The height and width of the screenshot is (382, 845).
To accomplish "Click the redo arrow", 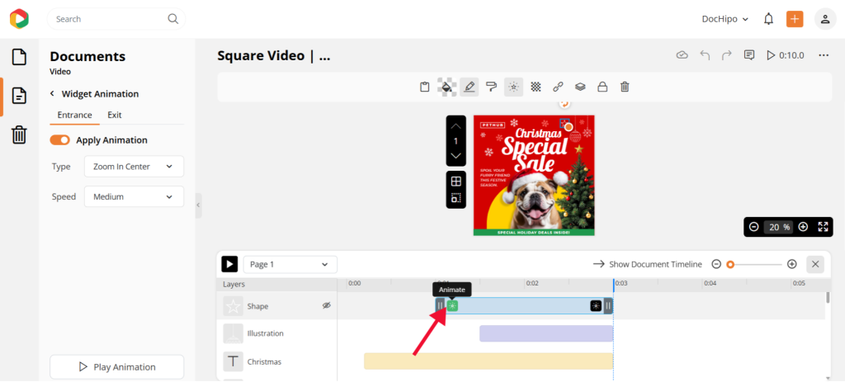I will coord(727,55).
